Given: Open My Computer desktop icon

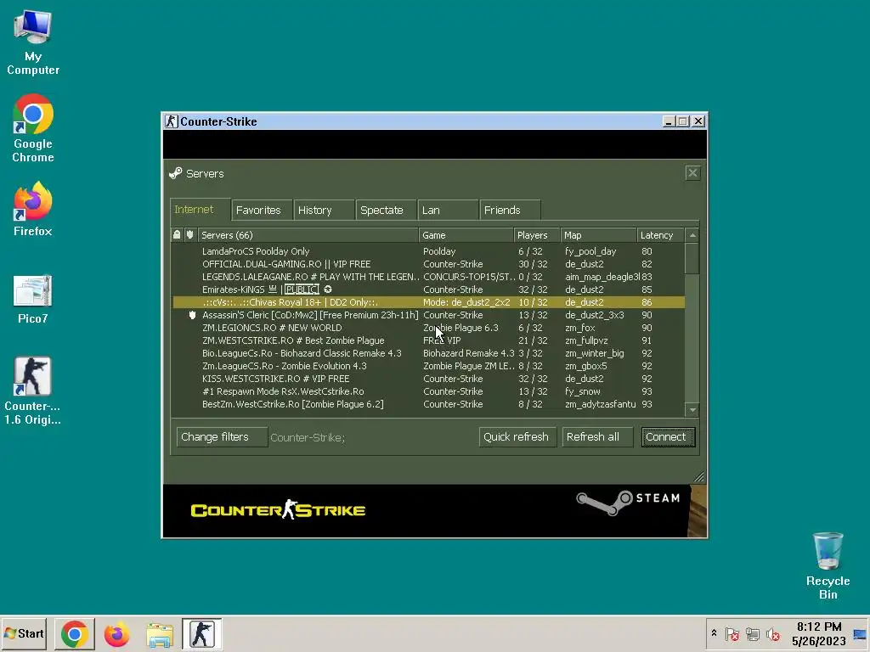Looking at the screenshot, I should (x=33, y=42).
